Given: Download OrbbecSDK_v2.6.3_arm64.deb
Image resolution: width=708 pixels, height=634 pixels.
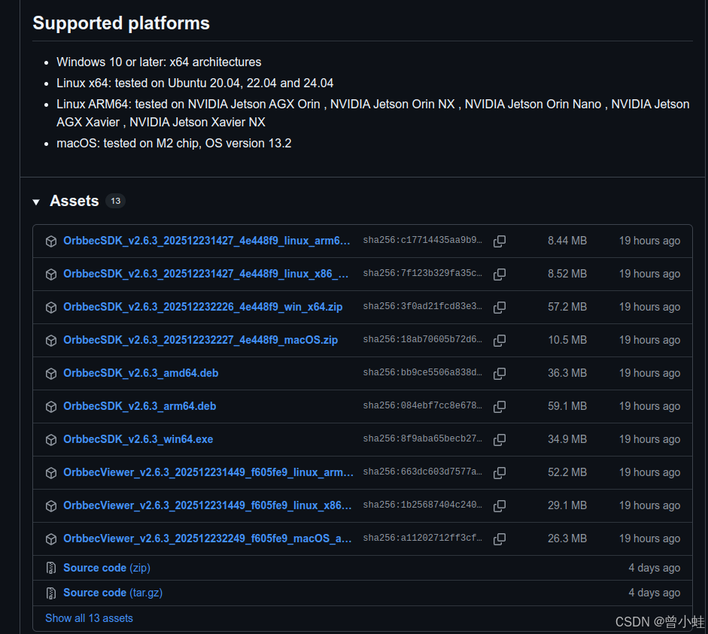Looking at the screenshot, I should tap(139, 406).
